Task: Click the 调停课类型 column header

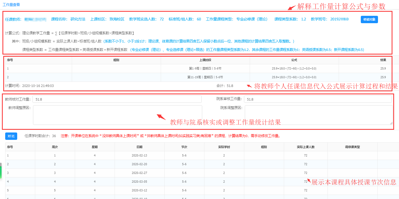Action: pyautogui.click(x=352, y=147)
